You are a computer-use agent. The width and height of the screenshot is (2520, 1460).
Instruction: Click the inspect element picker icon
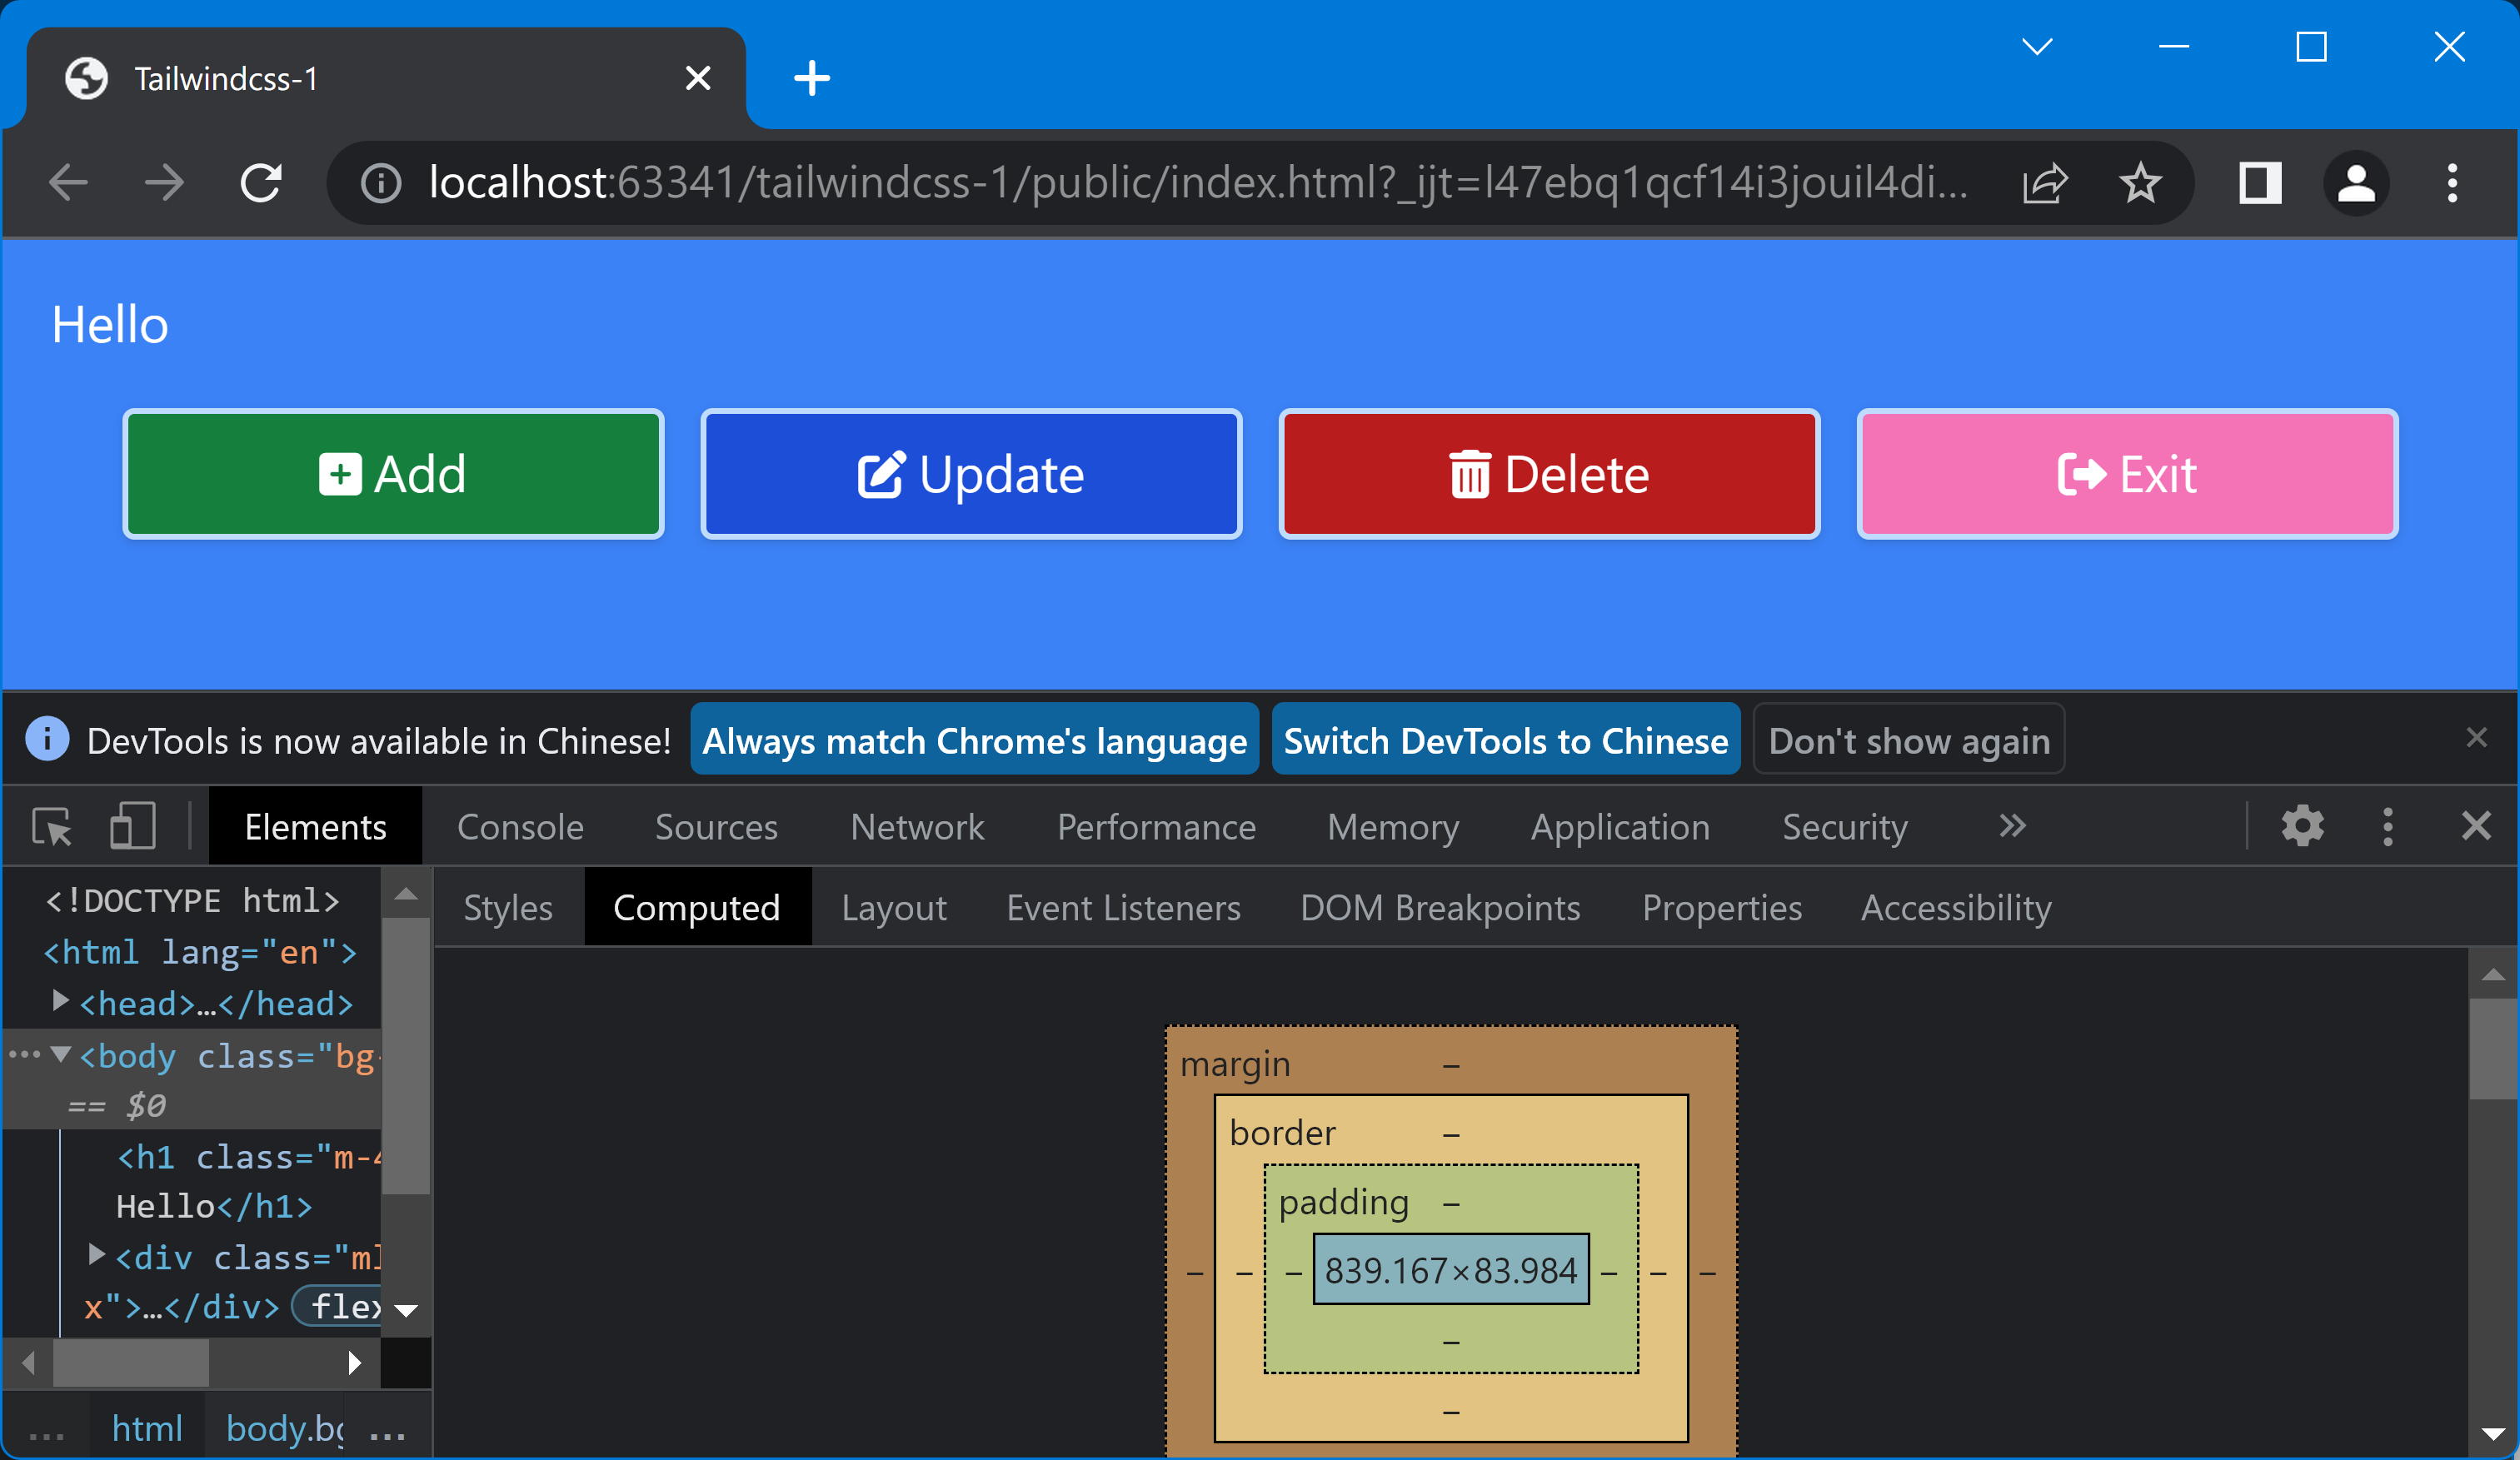(x=52, y=827)
